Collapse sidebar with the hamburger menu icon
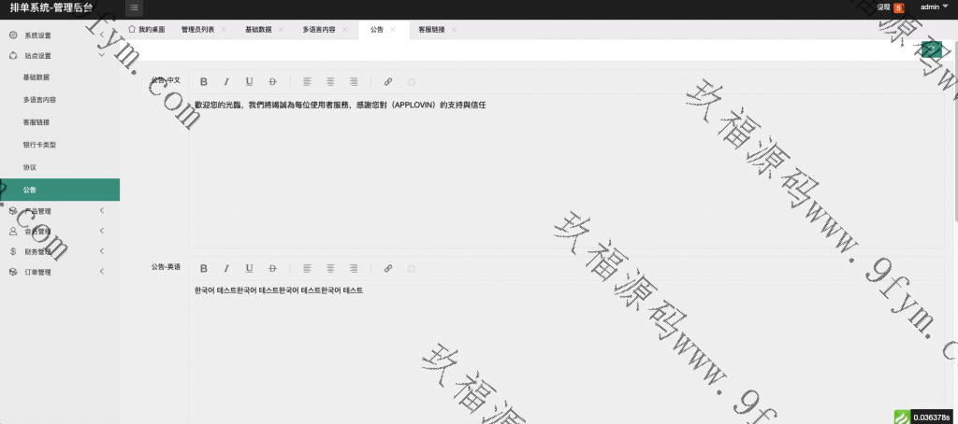The width and height of the screenshot is (958, 424). [135, 8]
